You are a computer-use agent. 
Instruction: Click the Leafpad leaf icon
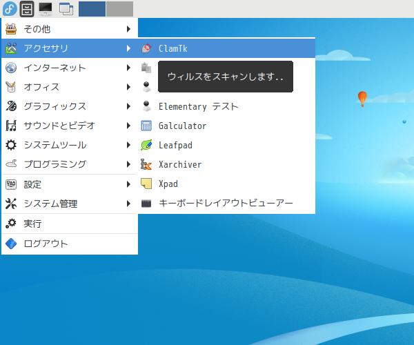tap(146, 145)
